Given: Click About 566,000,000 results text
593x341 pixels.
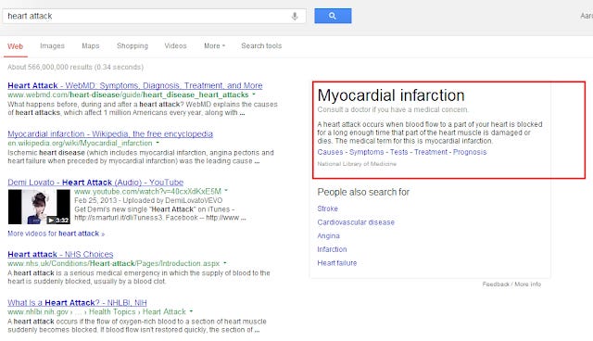Looking at the screenshot, I should (x=75, y=68).
